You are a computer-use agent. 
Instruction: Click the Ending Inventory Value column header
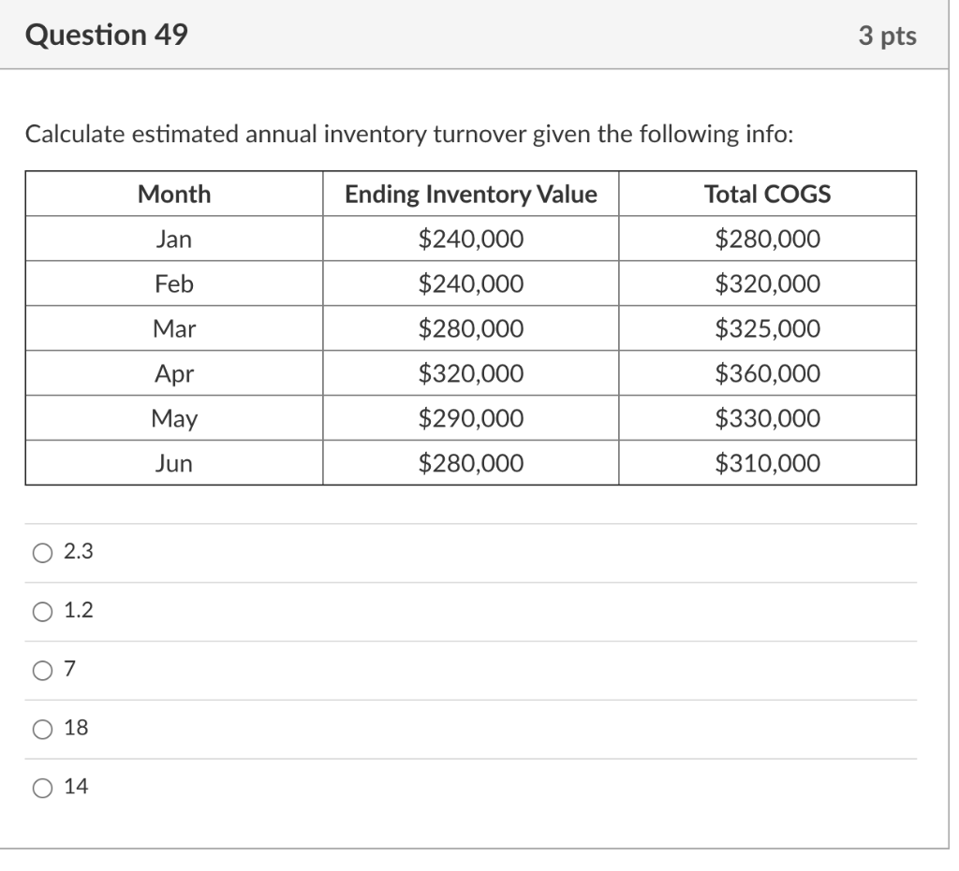(470, 194)
